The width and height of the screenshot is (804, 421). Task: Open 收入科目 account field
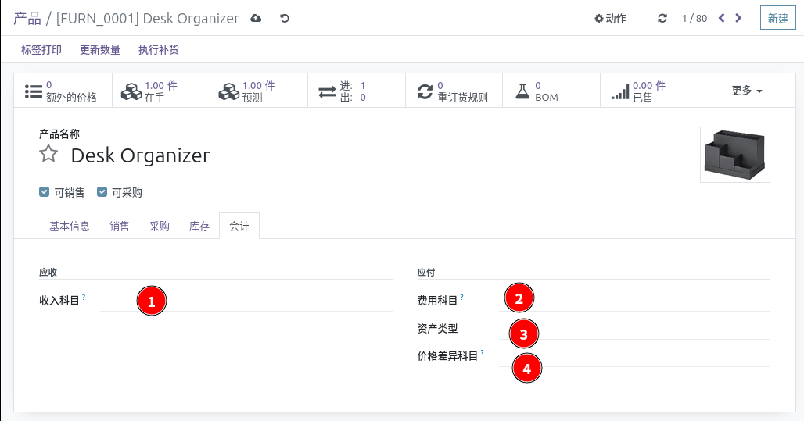[246, 301]
